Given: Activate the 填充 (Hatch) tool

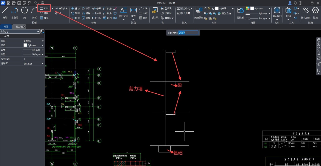Looking at the screenshot, I should tap(44, 18).
